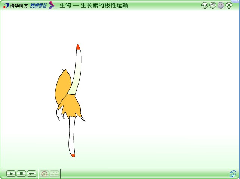The height and width of the screenshot is (179, 240).
Task: Minimize the courseware window
Action: 204,5
